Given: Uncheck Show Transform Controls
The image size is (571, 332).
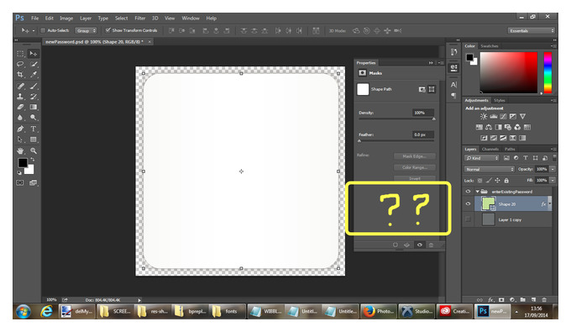Looking at the screenshot, I should click(107, 30).
